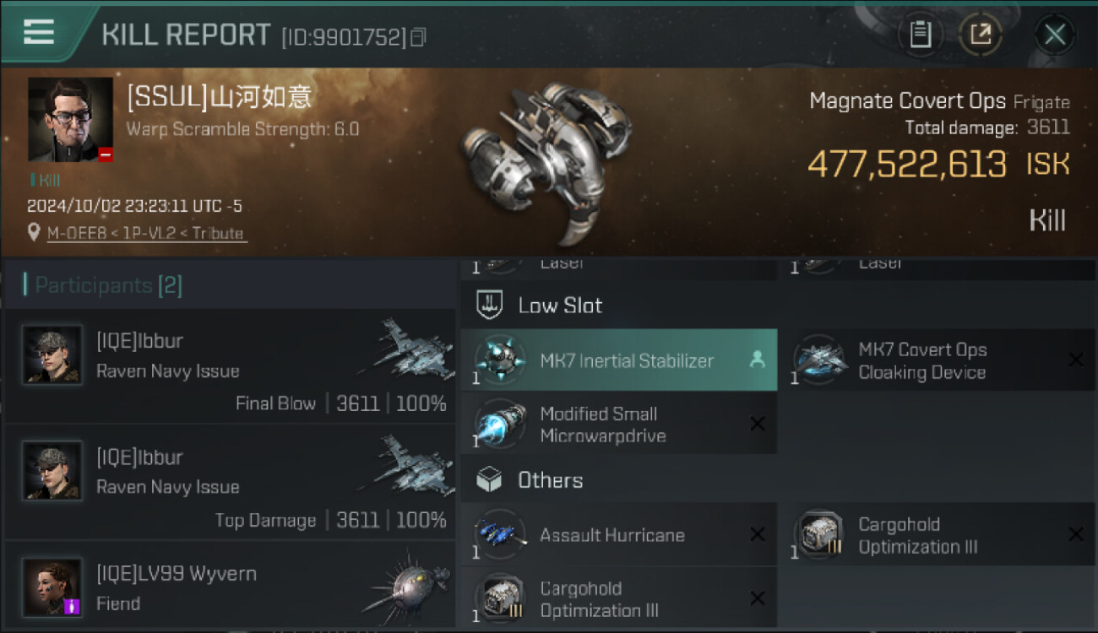The width and height of the screenshot is (1098, 633).
Task: Select Ibbur's Final Blow participant entry
Action: (230, 367)
